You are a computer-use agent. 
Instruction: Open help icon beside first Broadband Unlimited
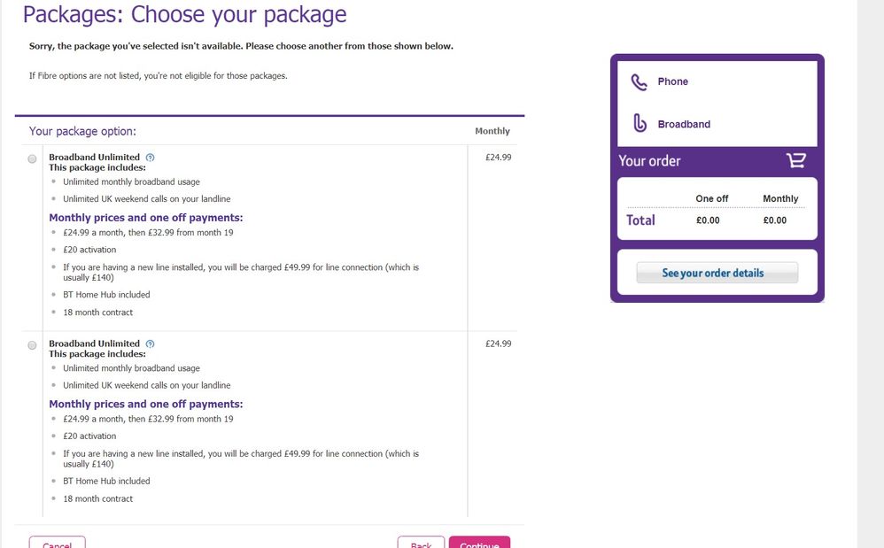[150, 158]
